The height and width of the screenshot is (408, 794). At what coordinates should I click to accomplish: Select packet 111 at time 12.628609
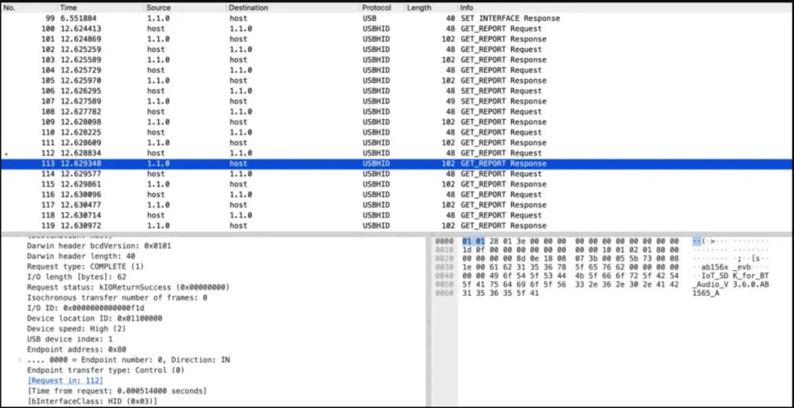click(396, 142)
